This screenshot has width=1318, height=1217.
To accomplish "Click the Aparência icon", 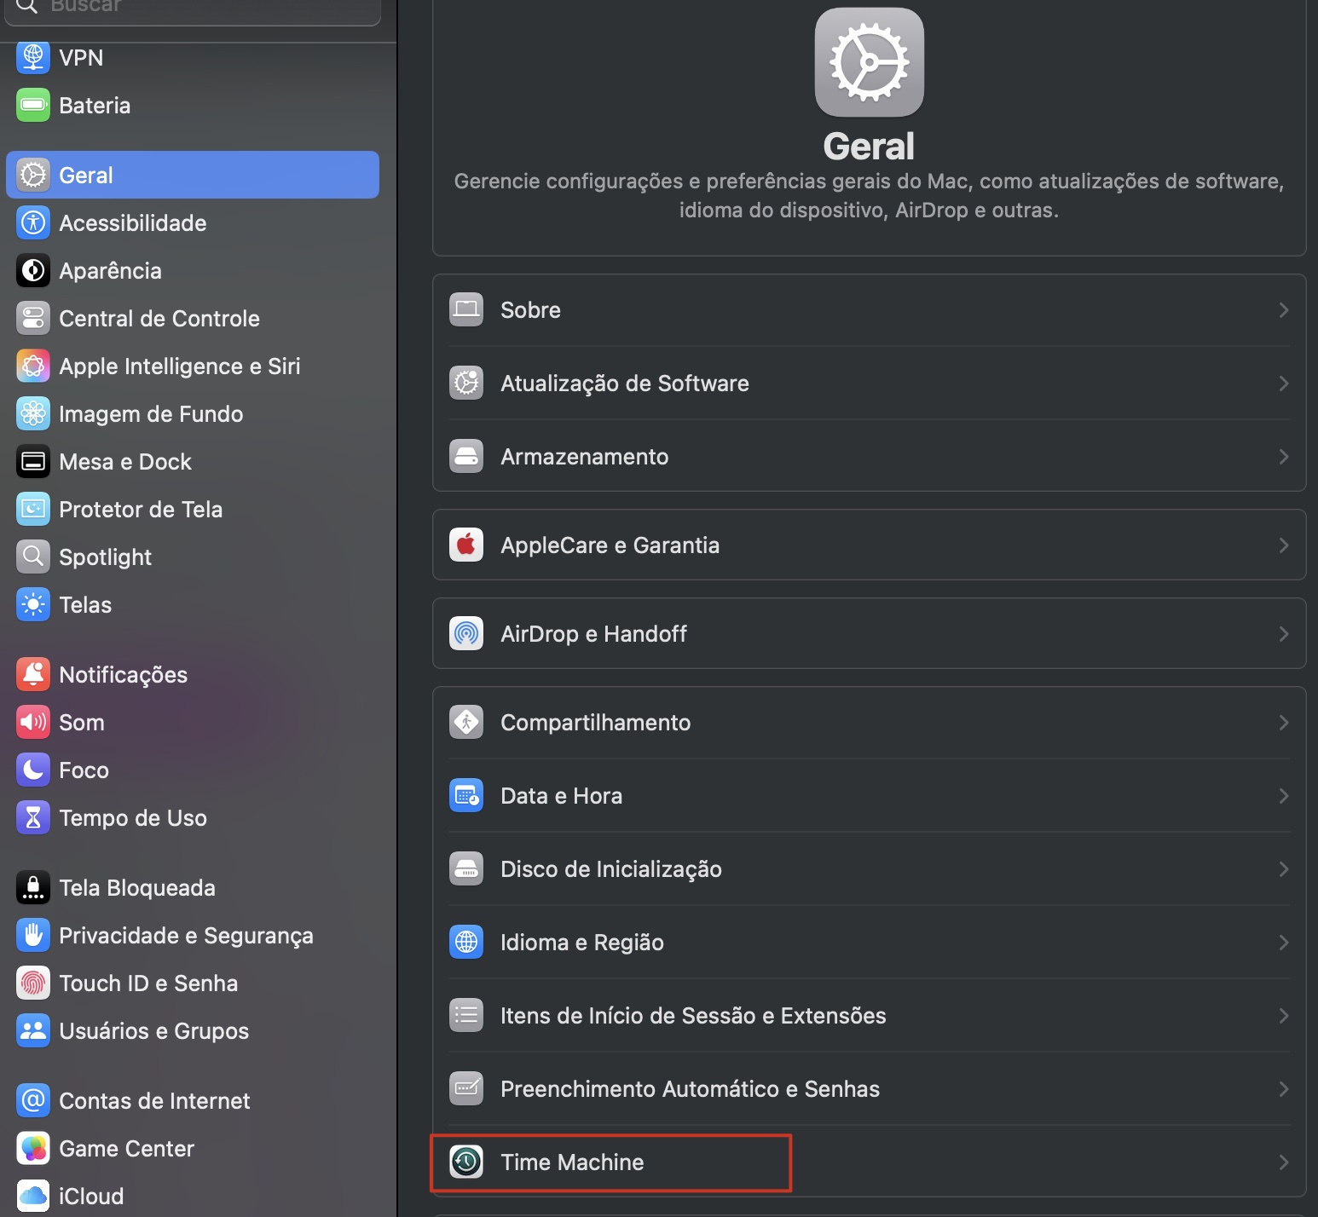I will coord(32,270).
